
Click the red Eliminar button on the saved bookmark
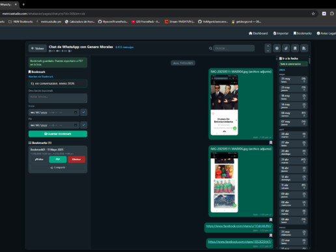pos(76,160)
